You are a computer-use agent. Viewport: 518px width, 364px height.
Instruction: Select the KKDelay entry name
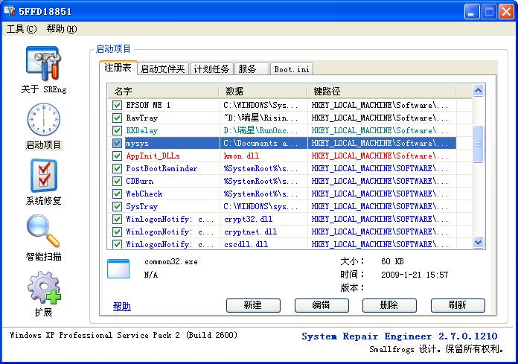pyautogui.click(x=142, y=130)
